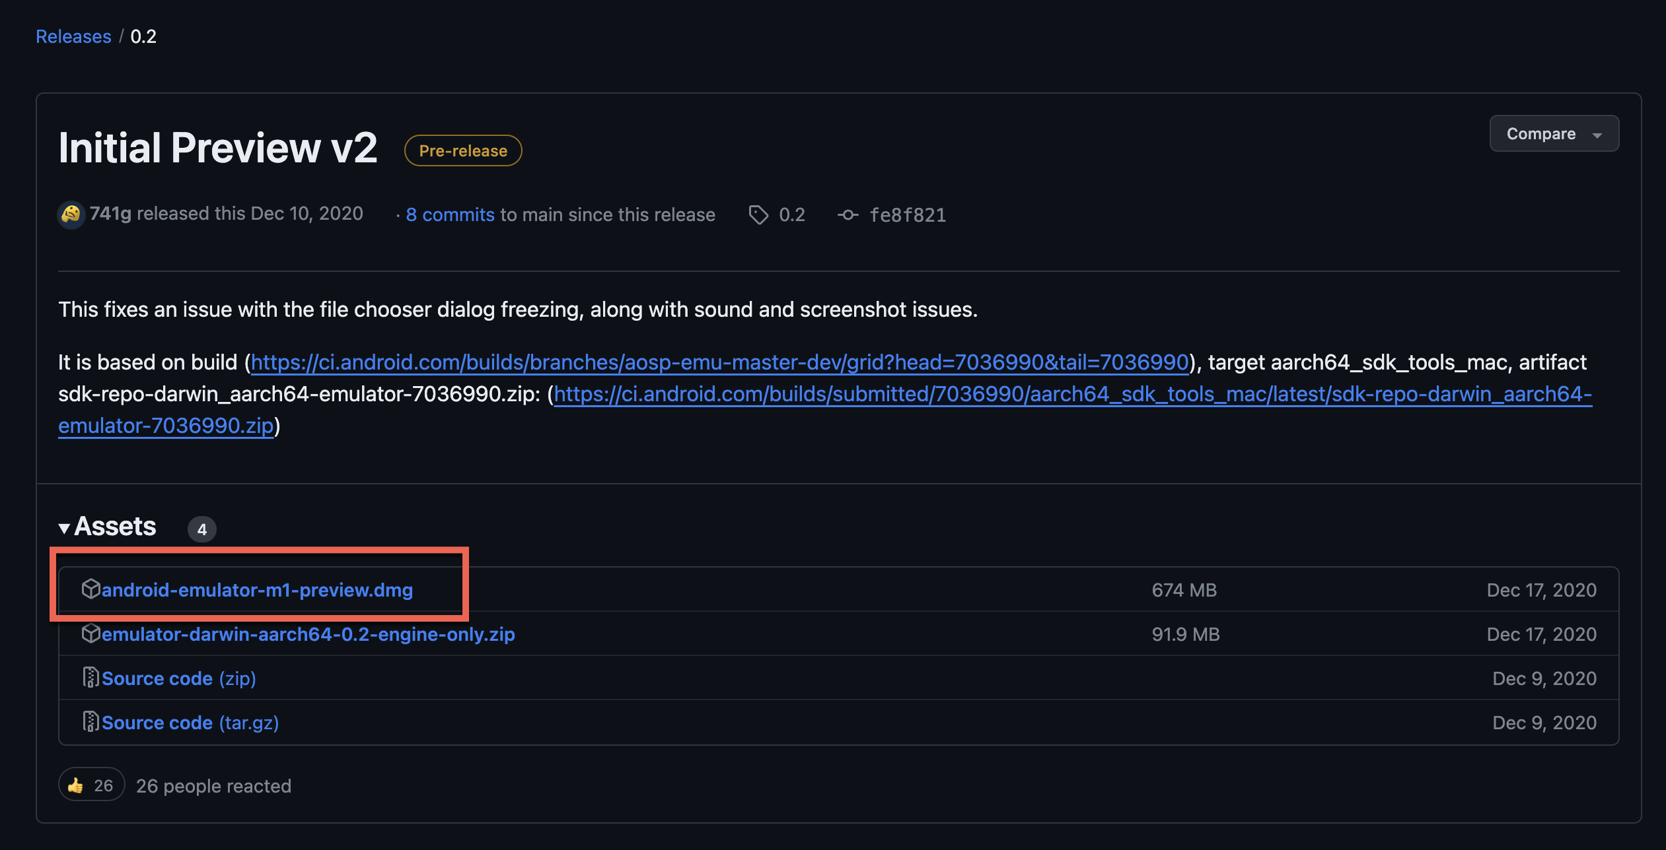Click the Pre-release label badge

pos(463,151)
